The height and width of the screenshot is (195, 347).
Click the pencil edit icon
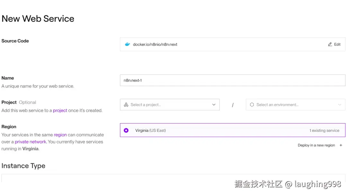point(330,44)
